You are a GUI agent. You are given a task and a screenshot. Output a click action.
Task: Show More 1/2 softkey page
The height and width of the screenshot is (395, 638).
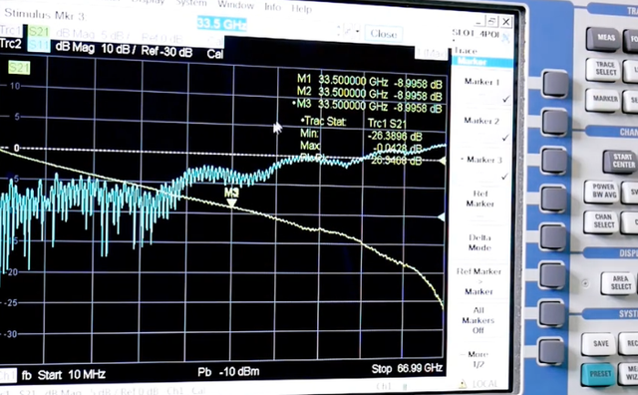(478, 359)
